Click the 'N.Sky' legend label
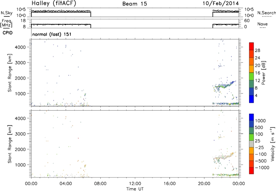Viewport: 276px width, 191px height. click(x=7, y=13)
